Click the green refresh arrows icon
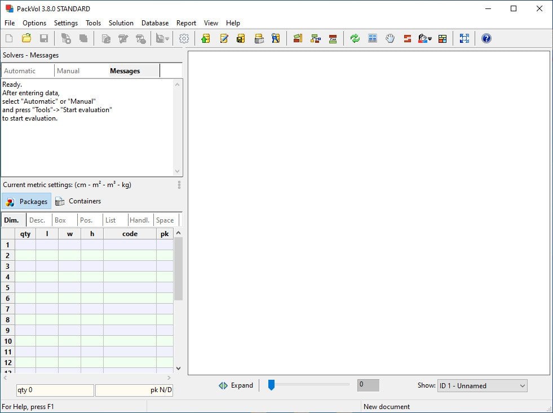 click(355, 38)
